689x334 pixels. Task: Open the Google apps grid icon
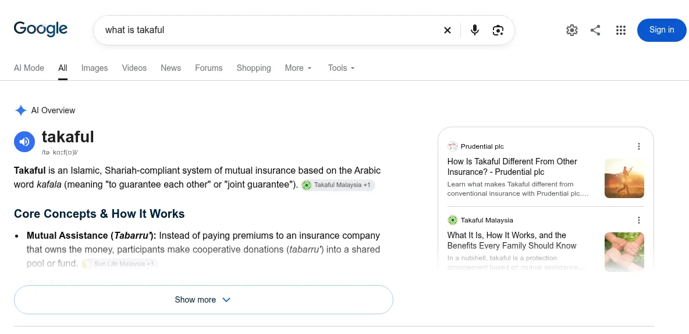(620, 30)
